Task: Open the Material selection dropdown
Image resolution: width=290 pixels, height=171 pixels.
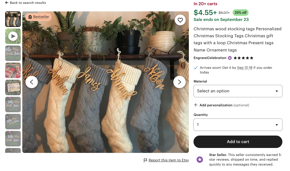Action: (238, 91)
